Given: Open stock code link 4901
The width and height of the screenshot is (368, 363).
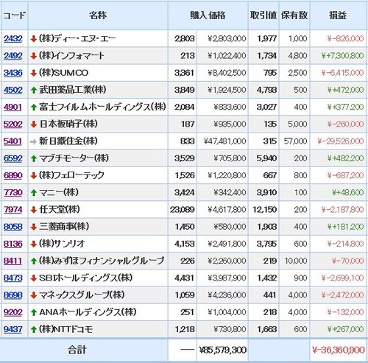Looking at the screenshot, I should click(x=13, y=108).
